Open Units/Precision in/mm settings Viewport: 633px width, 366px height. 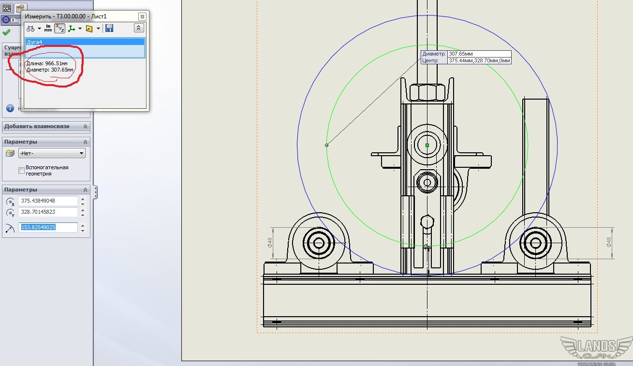pos(48,29)
